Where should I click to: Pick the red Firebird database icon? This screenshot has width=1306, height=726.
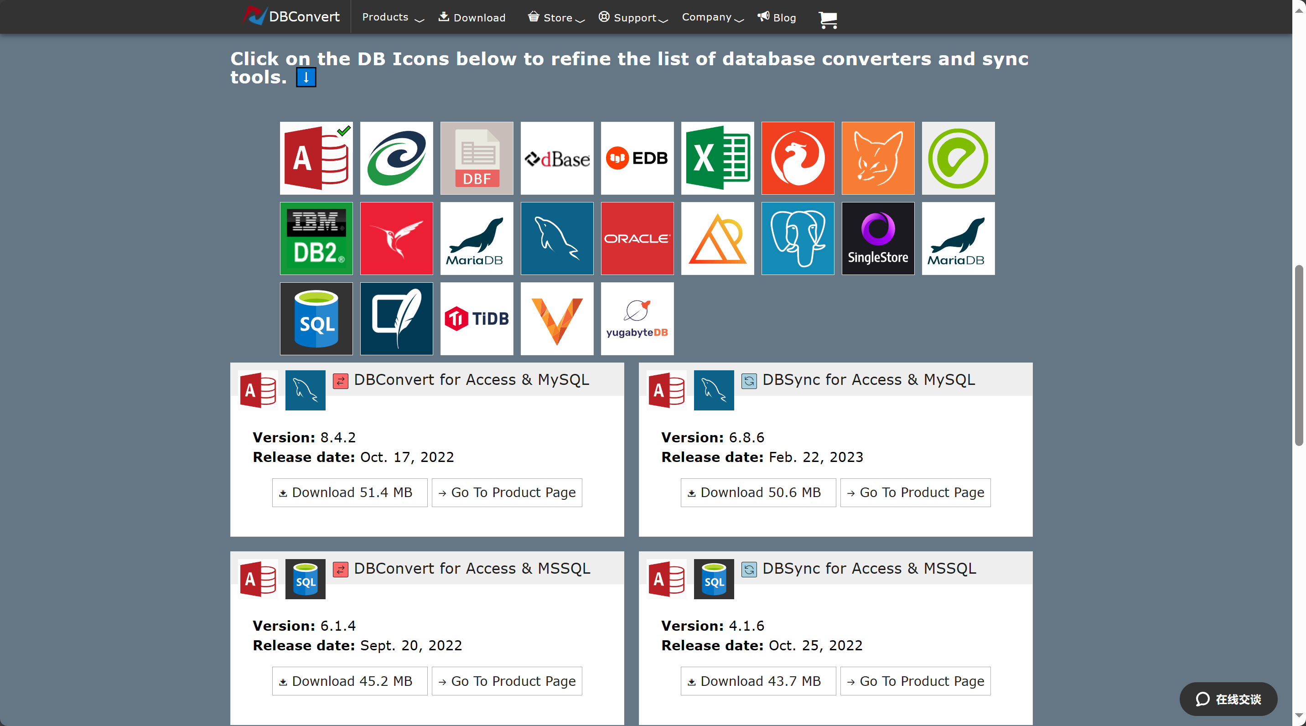coord(798,158)
